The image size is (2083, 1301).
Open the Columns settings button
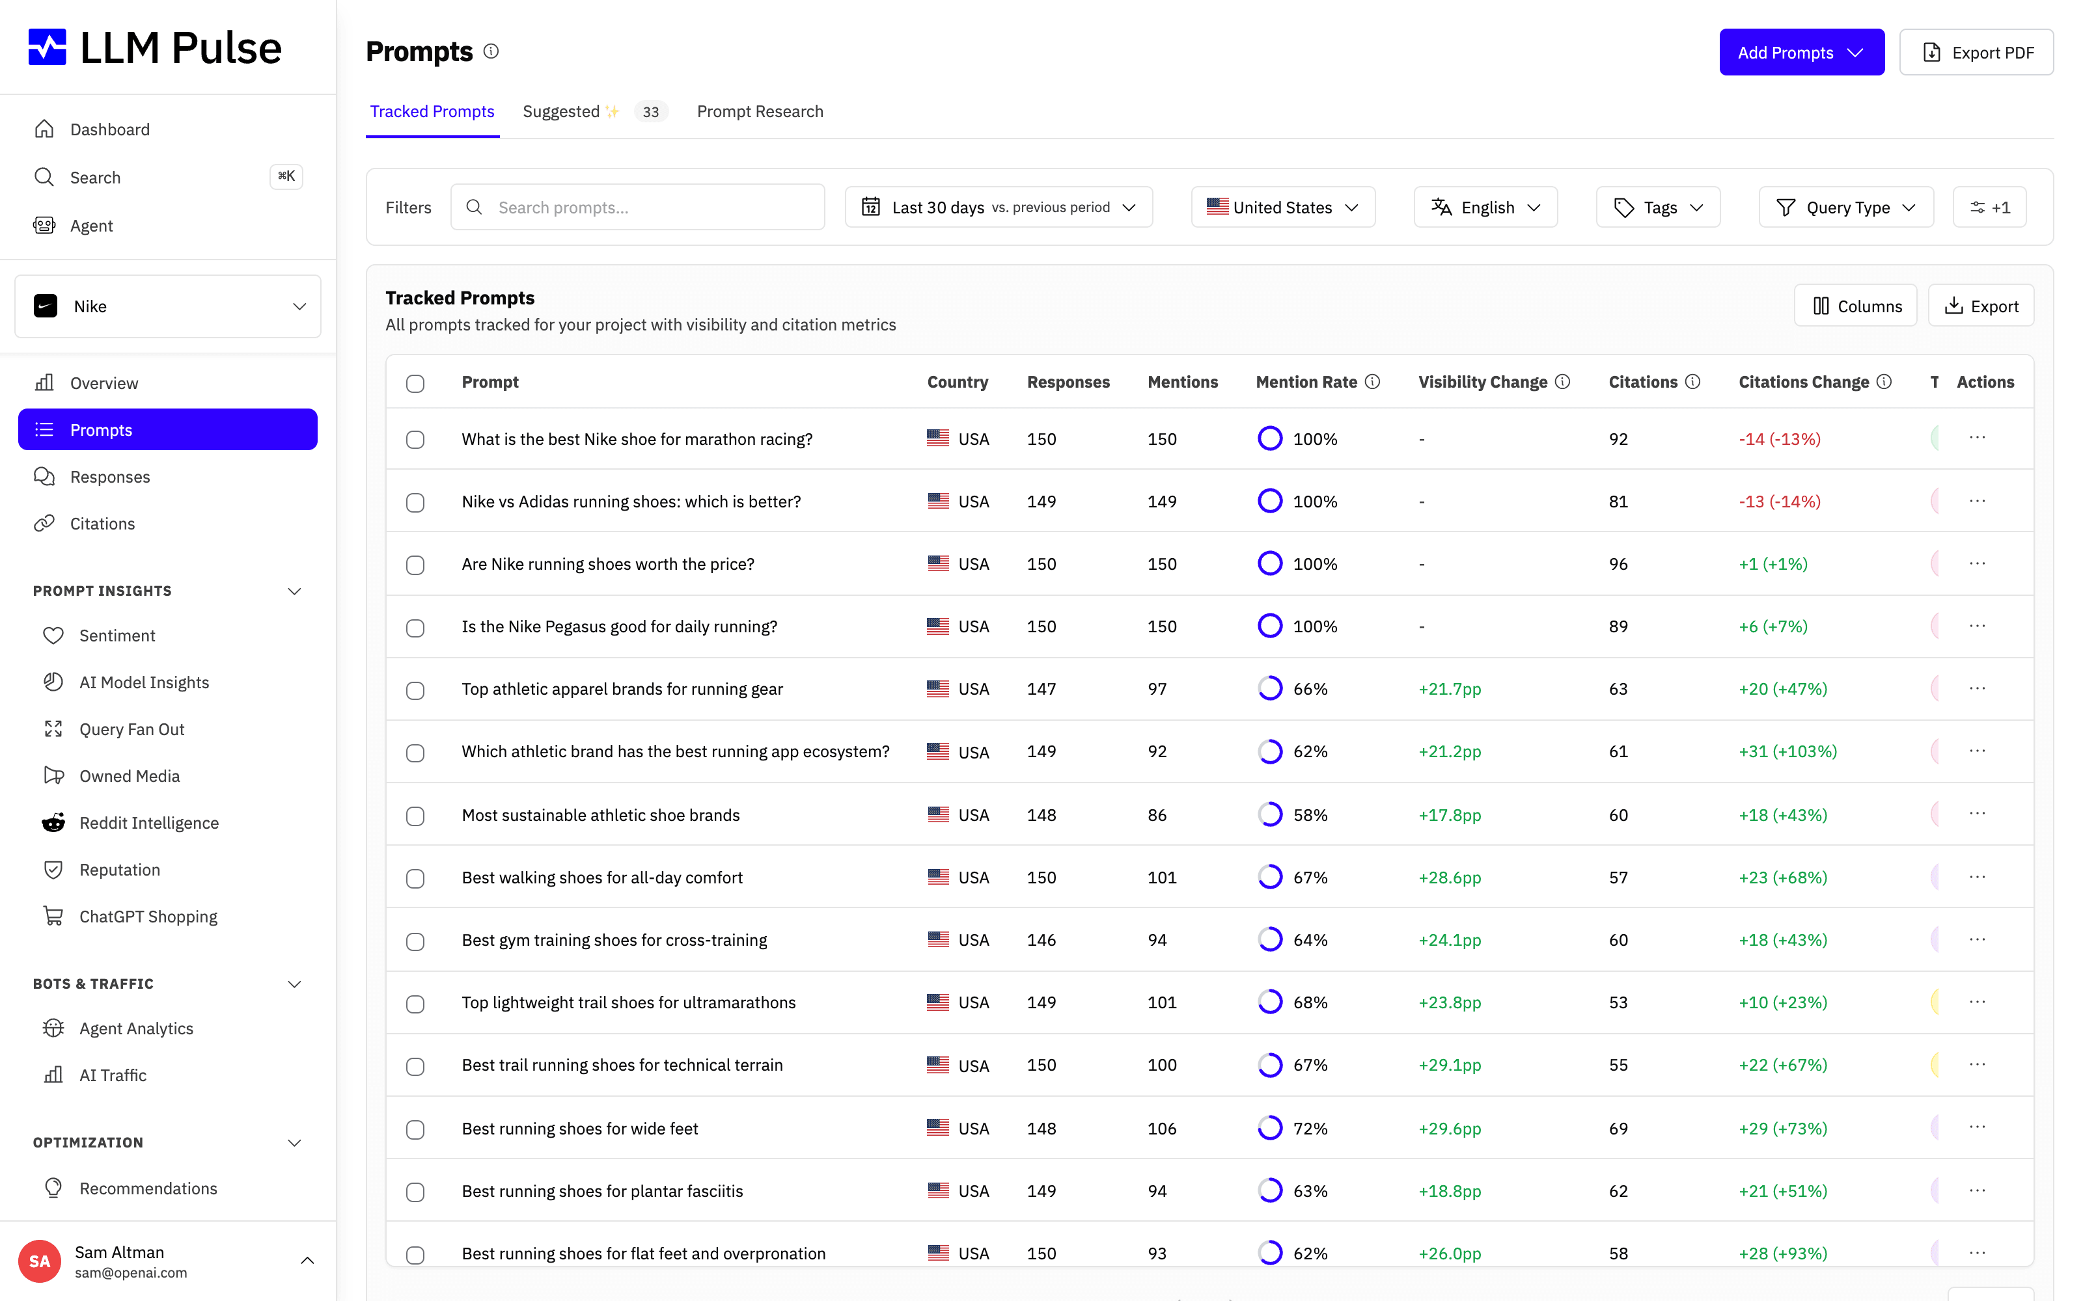coord(1856,306)
